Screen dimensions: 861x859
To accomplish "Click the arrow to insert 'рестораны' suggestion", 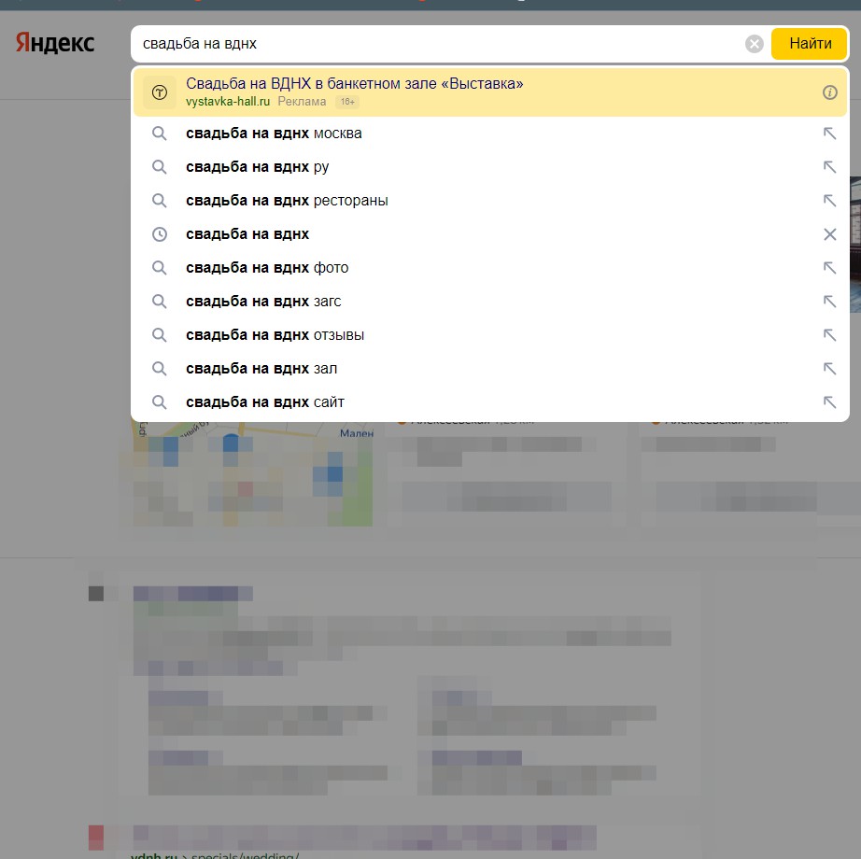I will pyautogui.click(x=829, y=201).
